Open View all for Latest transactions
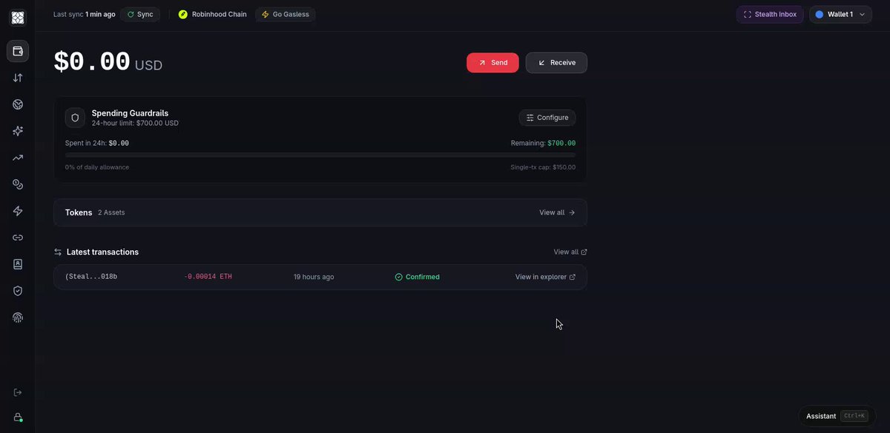Image resolution: width=890 pixels, height=433 pixels. coord(570,252)
